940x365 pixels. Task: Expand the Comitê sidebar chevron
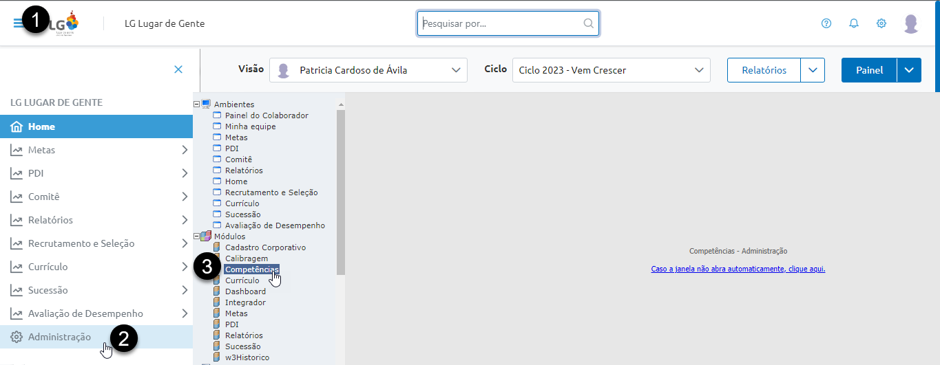coord(184,197)
